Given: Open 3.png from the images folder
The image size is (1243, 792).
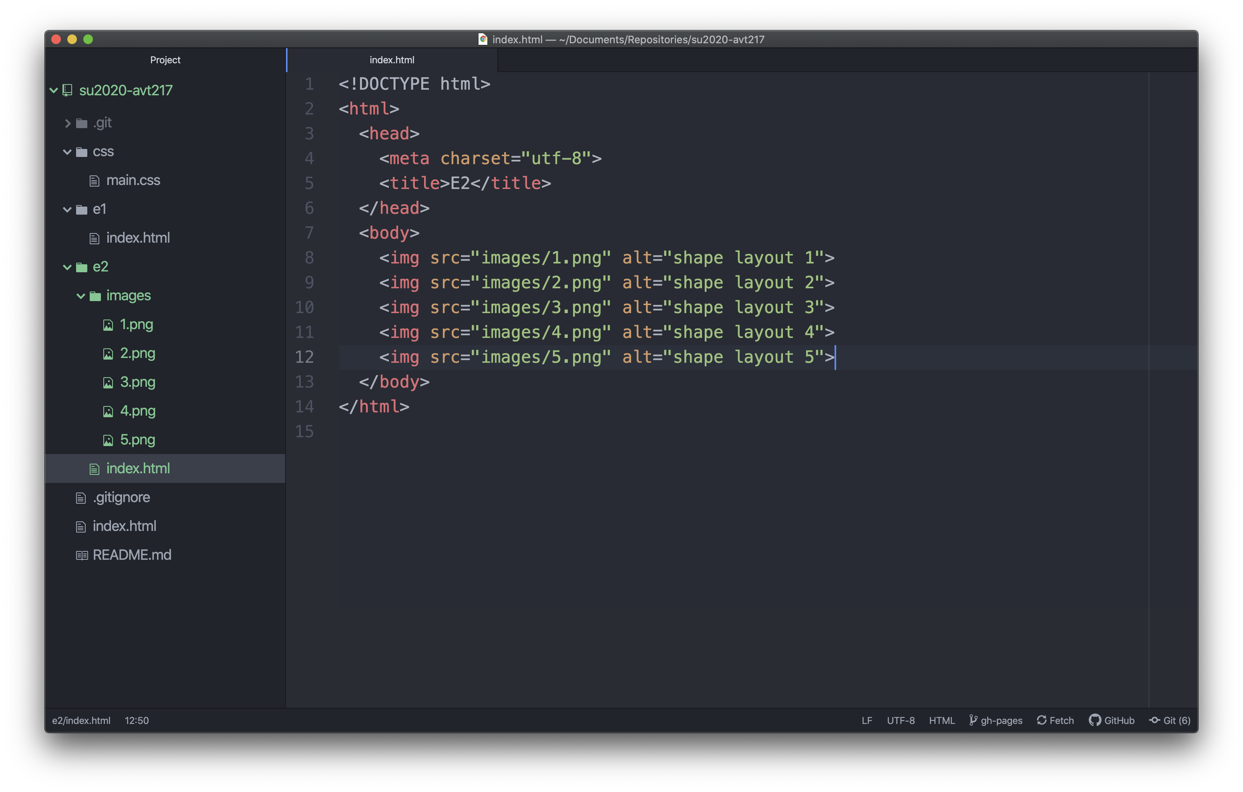Looking at the screenshot, I should coord(137,382).
